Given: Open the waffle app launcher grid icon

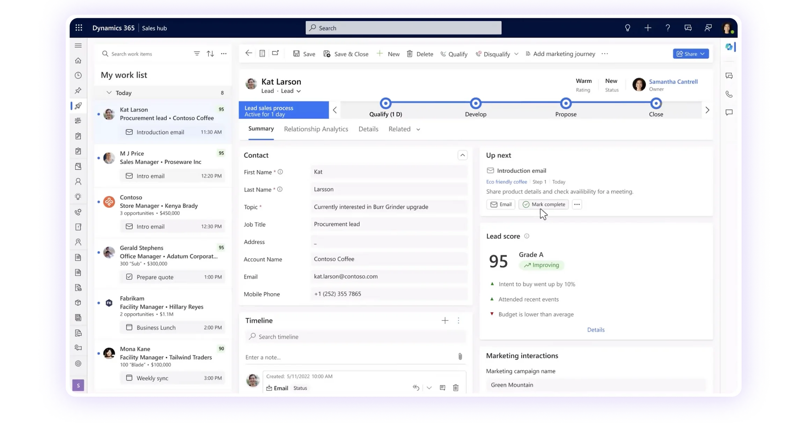Looking at the screenshot, I should pyautogui.click(x=78, y=28).
